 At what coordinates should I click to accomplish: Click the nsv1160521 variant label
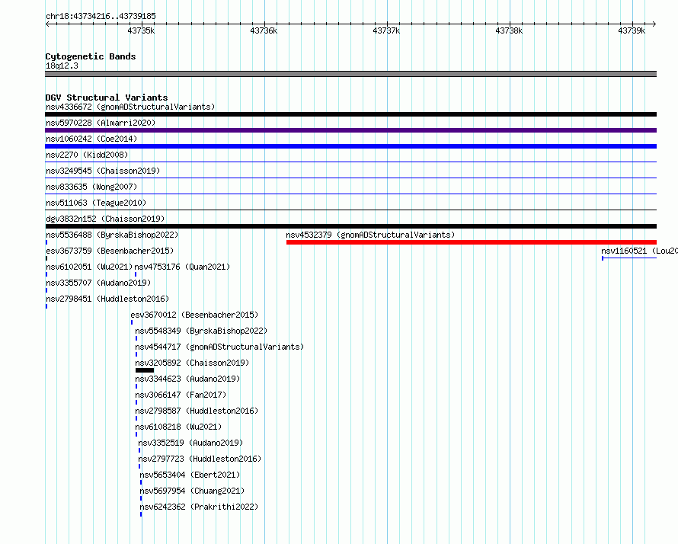pos(639,251)
